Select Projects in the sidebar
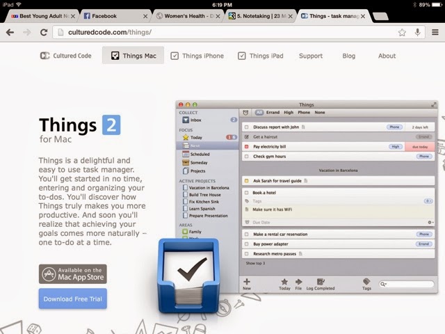This screenshot has width=445, height=334. tap(209, 171)
